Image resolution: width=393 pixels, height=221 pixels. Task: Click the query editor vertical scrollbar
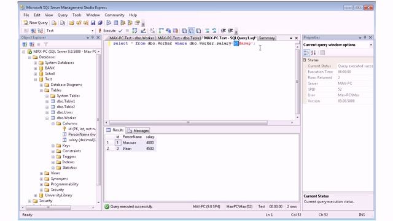(x=297, y=82)
